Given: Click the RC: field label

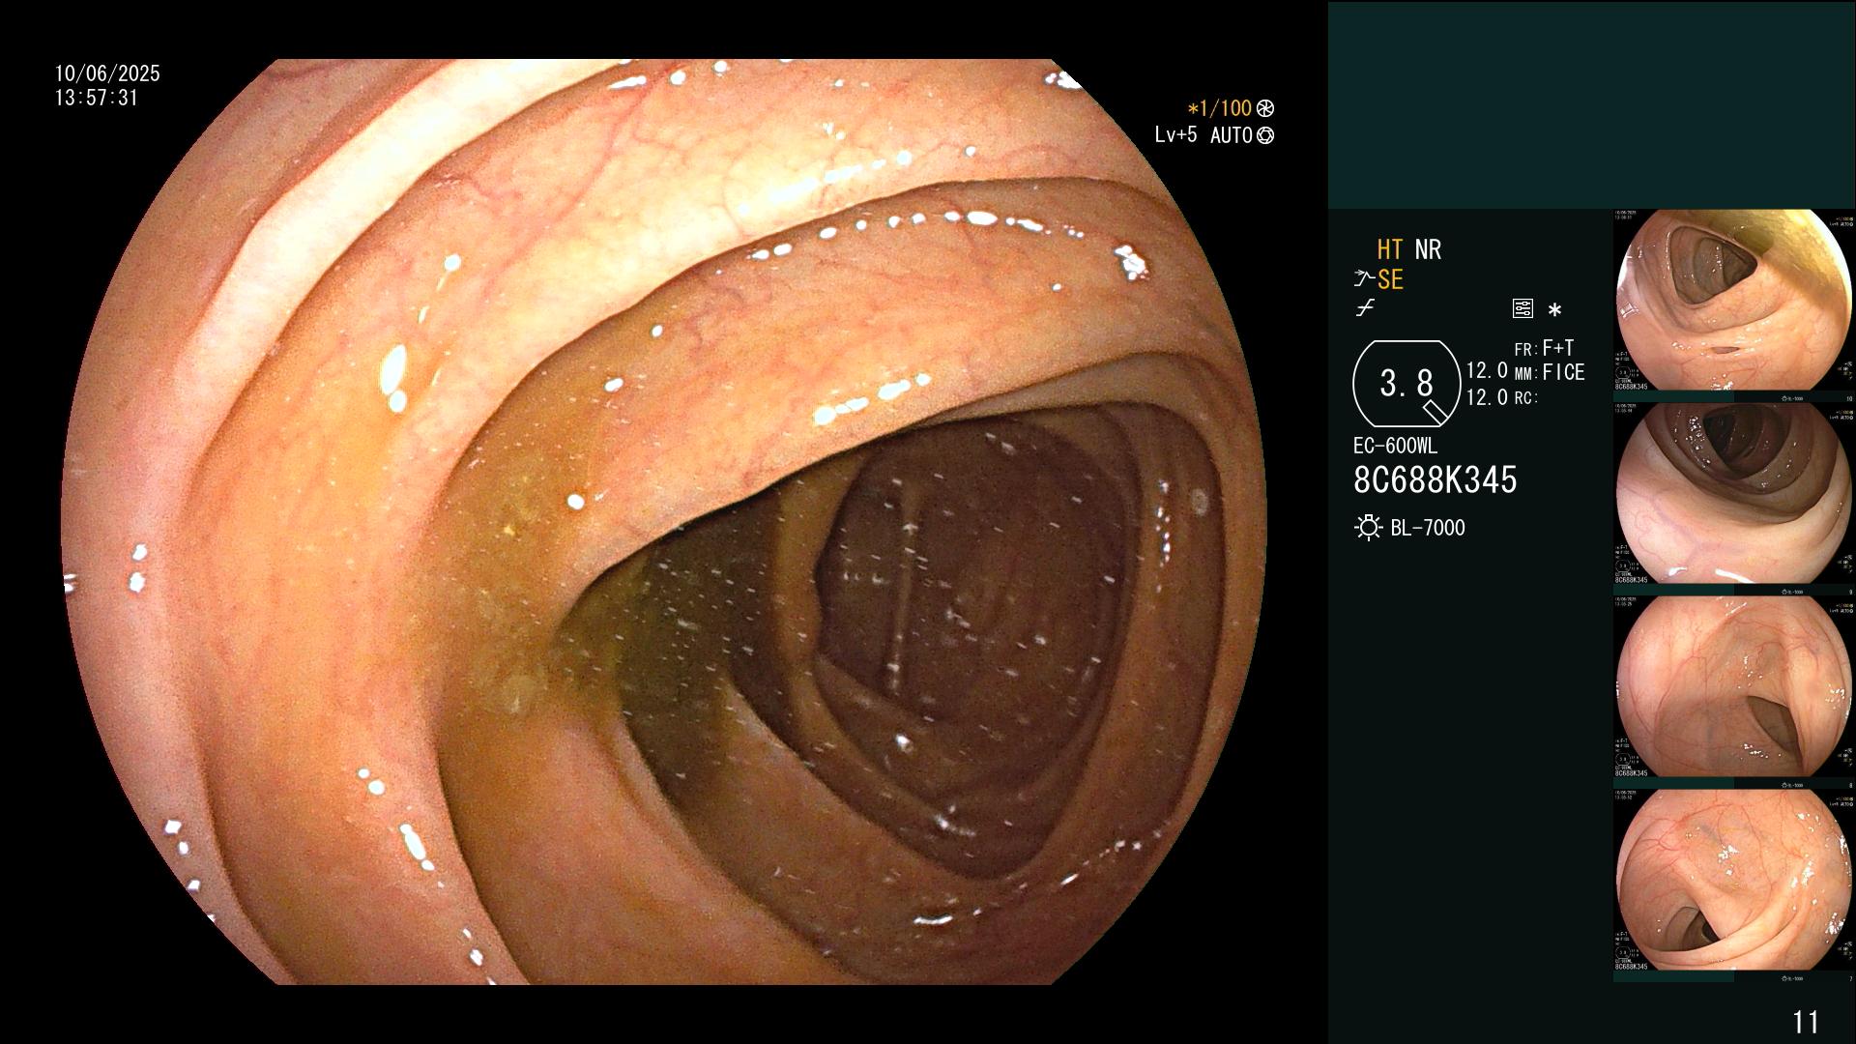Looking at the screenshot, I should pyautogui.click(x=1526, y=397).
